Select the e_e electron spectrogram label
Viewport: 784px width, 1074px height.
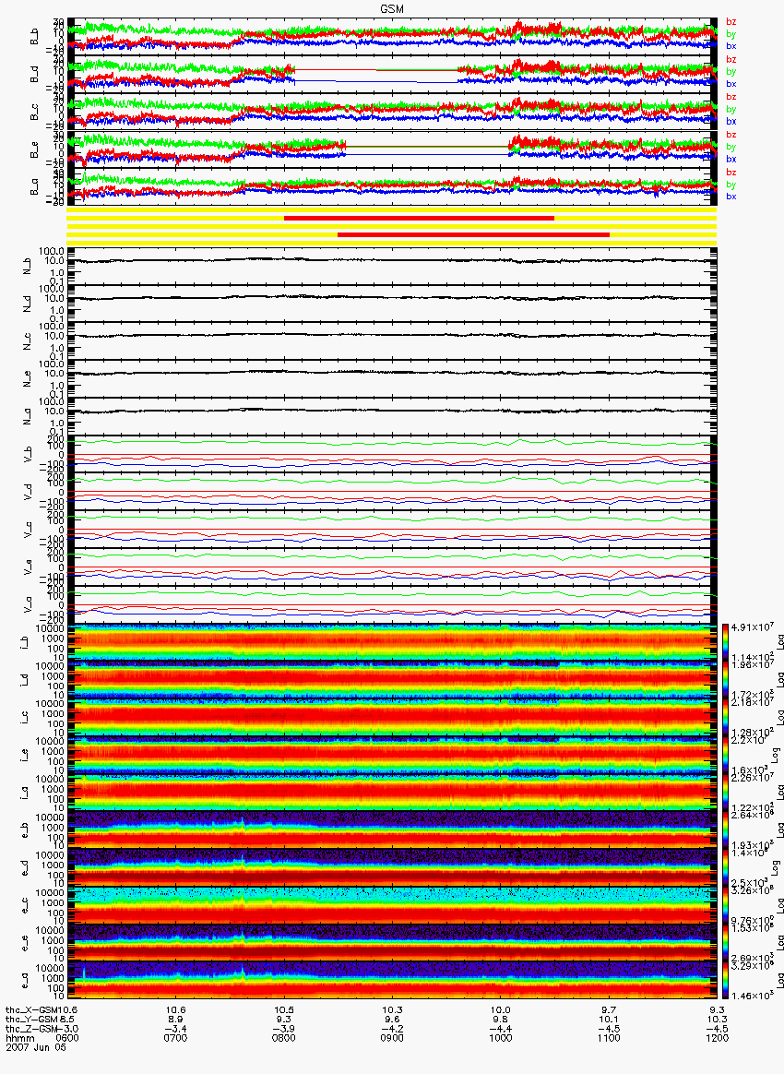pos(25,945)
